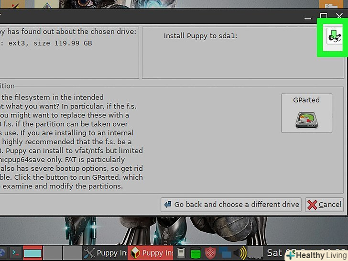The width and height of the screenshot is (348, 261).
Task: Click the volume speaker tray icon
Action: point(240,253)
